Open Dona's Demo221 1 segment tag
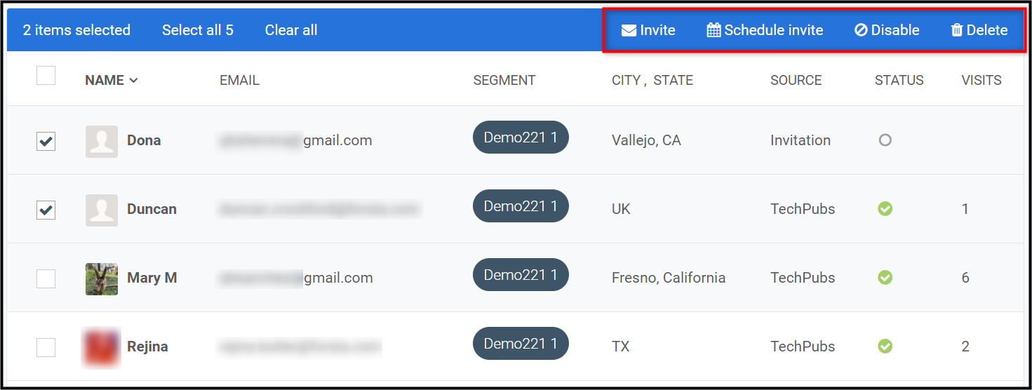The height and width of the screenshot is (390, 1032). tap(521, 137)
